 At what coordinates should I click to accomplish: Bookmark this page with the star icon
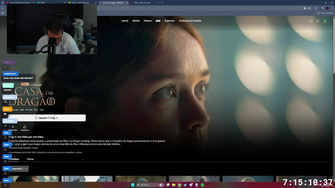pyautogui.click(x=309, y=8)
